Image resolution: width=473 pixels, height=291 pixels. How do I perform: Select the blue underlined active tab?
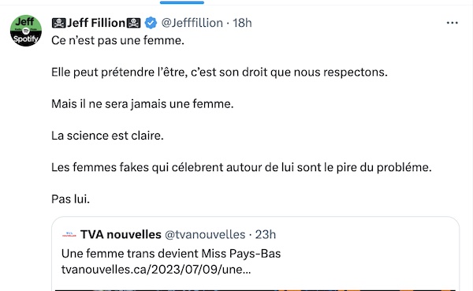[182, 2]
